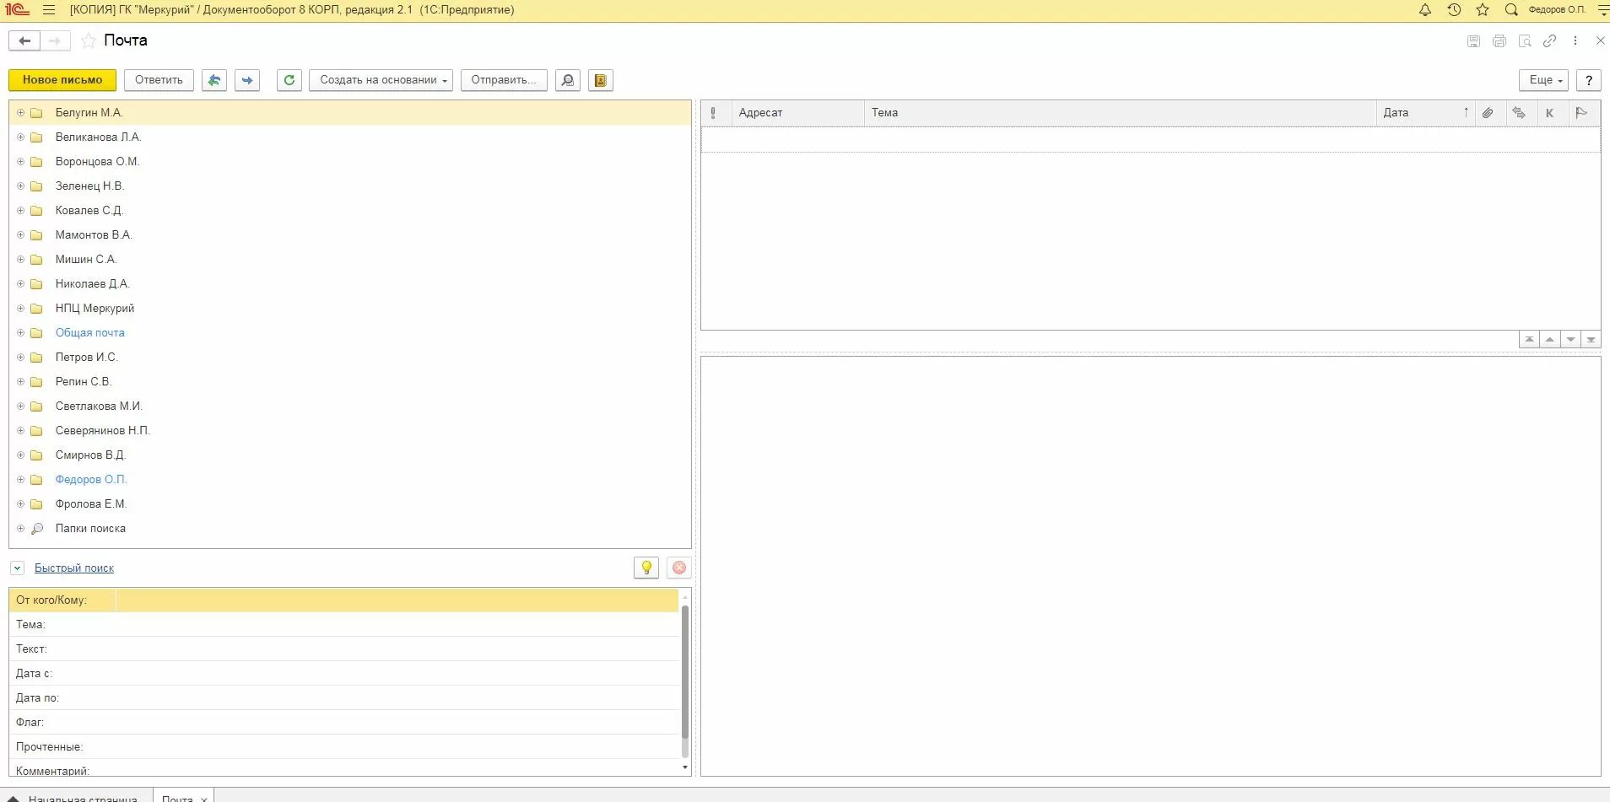The image size is (1610, 802).
Task: Move to the next letter with down arrow
Action: 1570,339
